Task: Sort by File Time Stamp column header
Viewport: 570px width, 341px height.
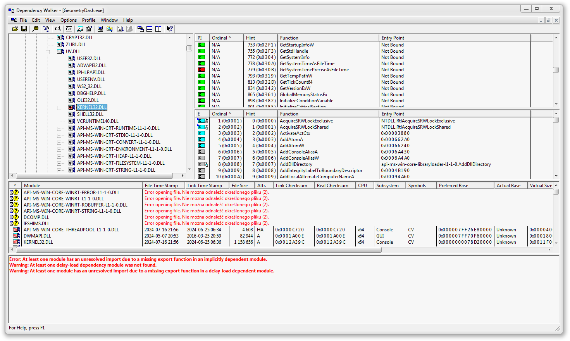Action: point(164,186)
